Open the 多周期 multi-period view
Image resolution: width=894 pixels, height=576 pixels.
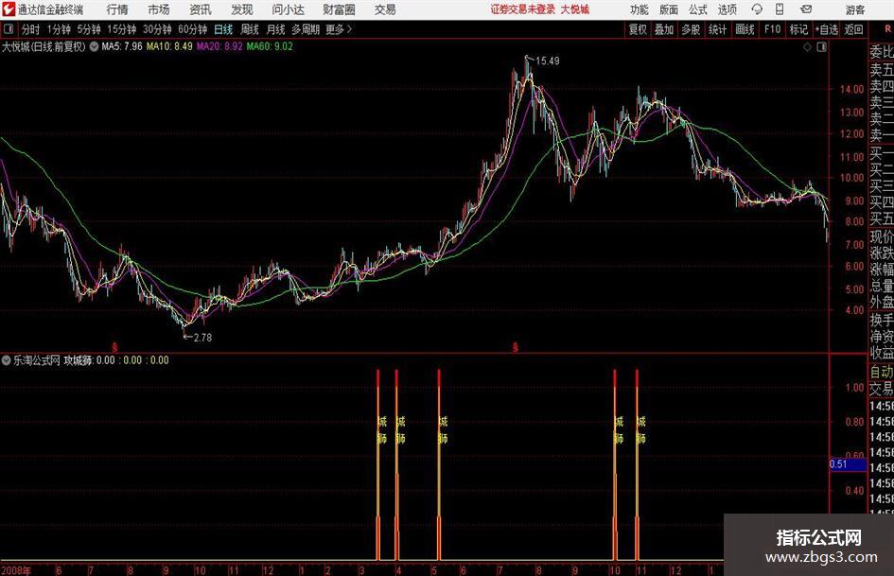tap(306, 29)
